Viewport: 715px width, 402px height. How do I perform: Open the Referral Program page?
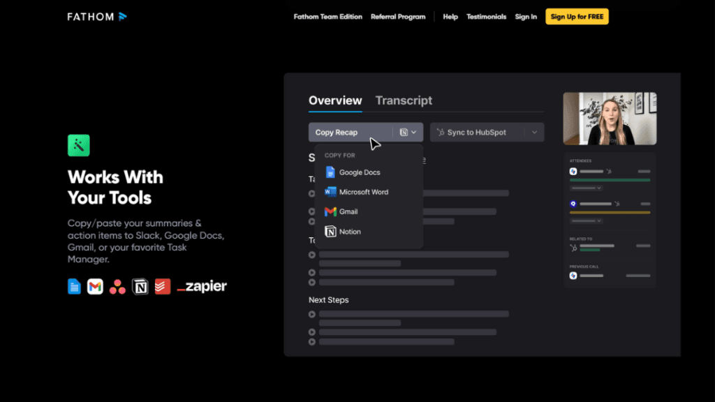point(398,17)
